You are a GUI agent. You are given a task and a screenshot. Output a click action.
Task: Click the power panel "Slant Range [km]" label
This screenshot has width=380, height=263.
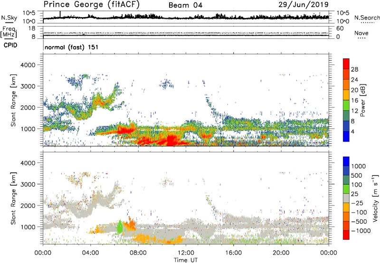13,100
